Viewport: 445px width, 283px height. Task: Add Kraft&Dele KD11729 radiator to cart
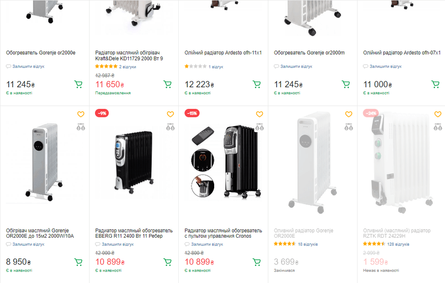[167, 84]
